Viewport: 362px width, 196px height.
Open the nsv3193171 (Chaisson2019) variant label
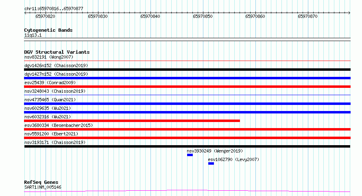(x=55, y=142)
